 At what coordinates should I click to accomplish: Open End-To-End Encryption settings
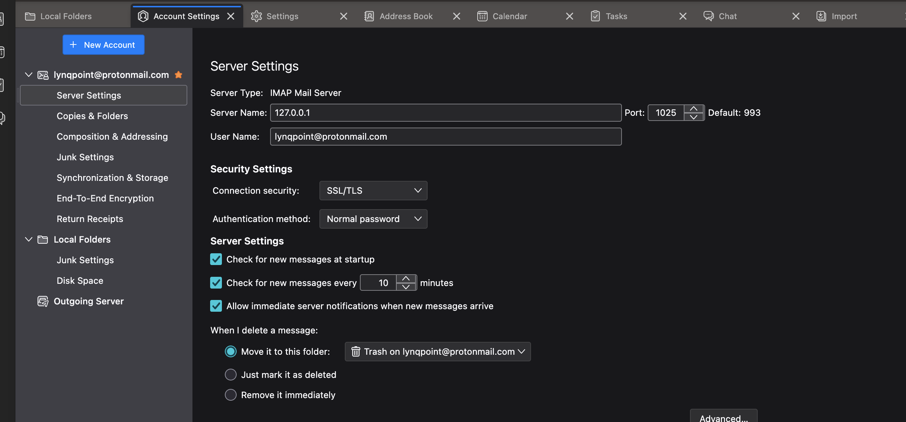[x=103, y=198]
